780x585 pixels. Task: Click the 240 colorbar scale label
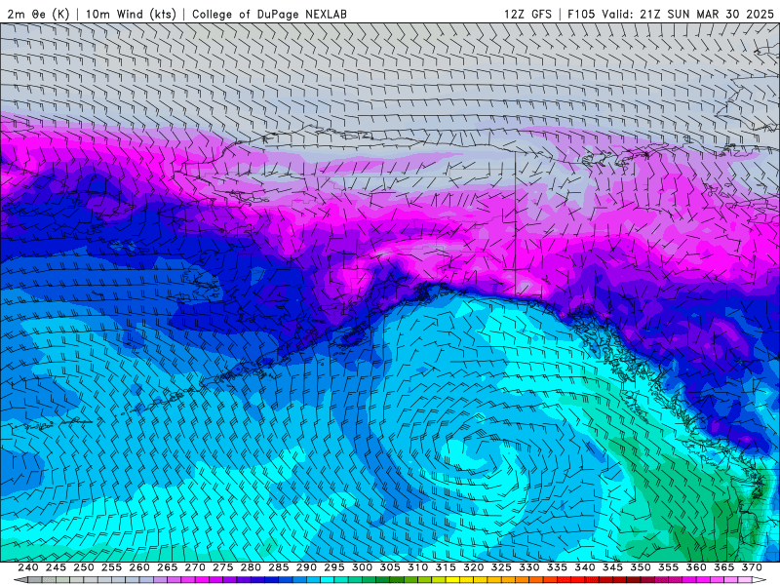coord(28,567)
